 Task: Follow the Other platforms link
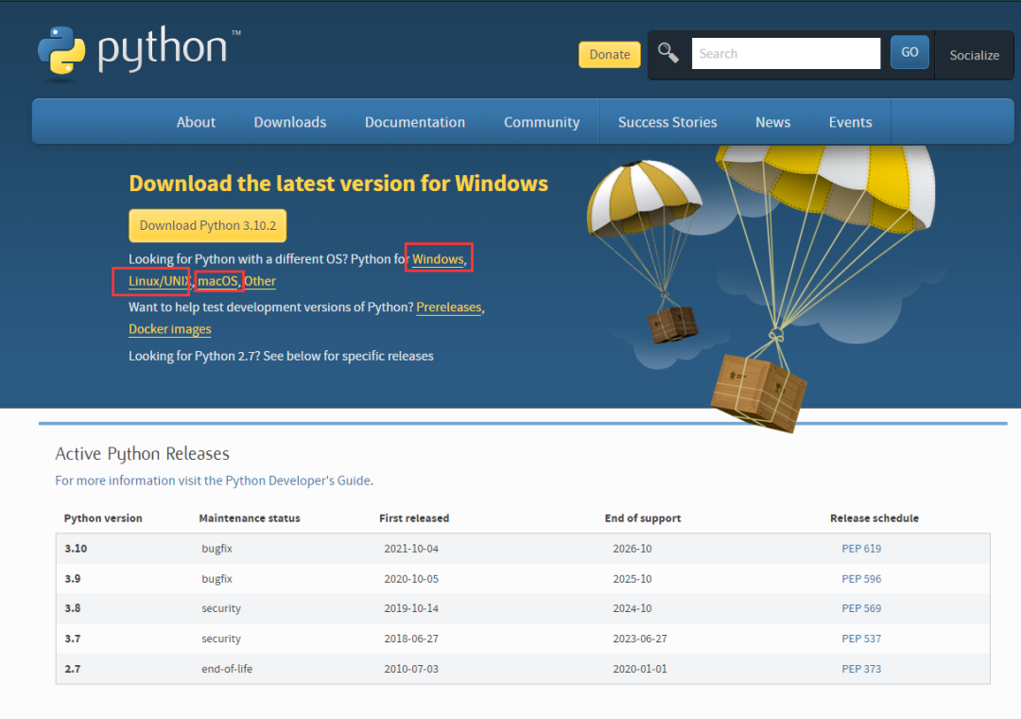[260, 281]
